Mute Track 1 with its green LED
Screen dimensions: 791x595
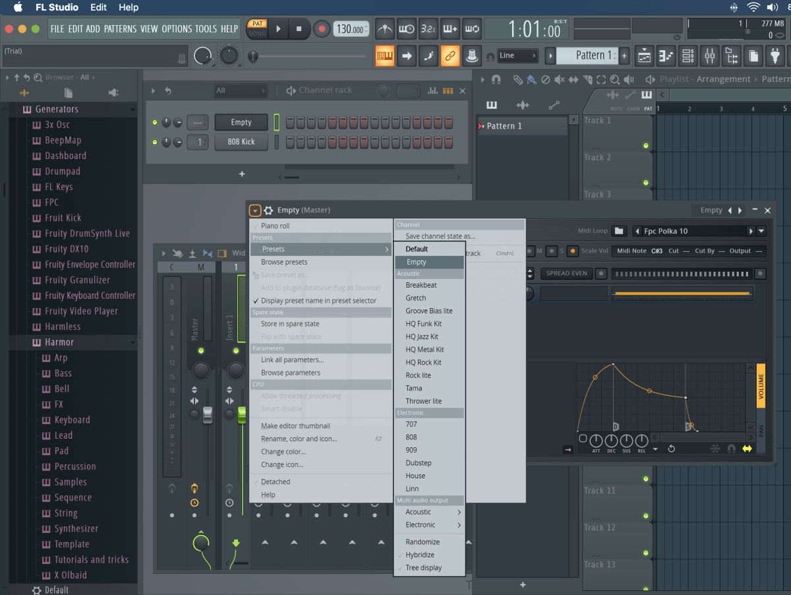[645, 146]
